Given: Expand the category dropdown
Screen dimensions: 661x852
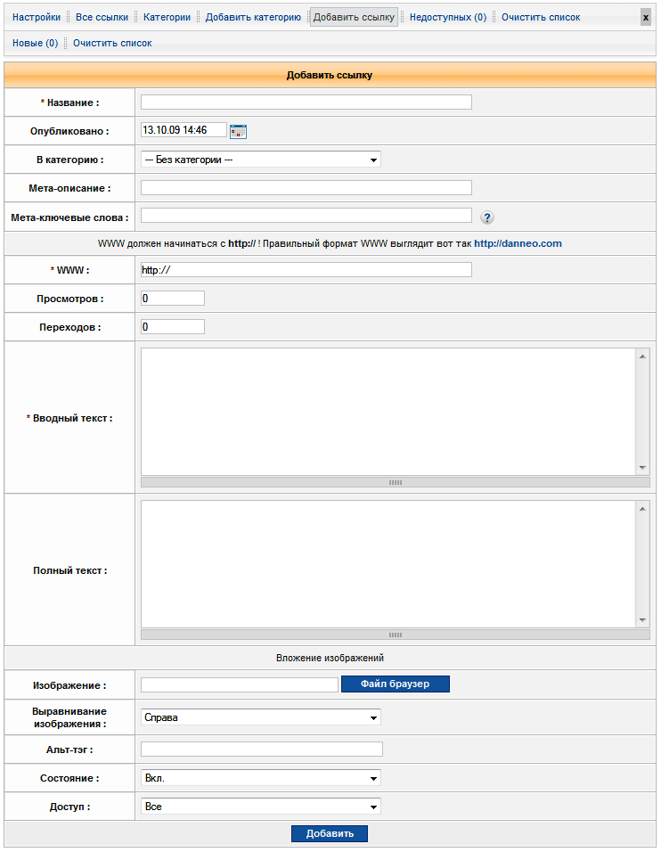Looking at the screenshot, I should [x=260, y=160].
